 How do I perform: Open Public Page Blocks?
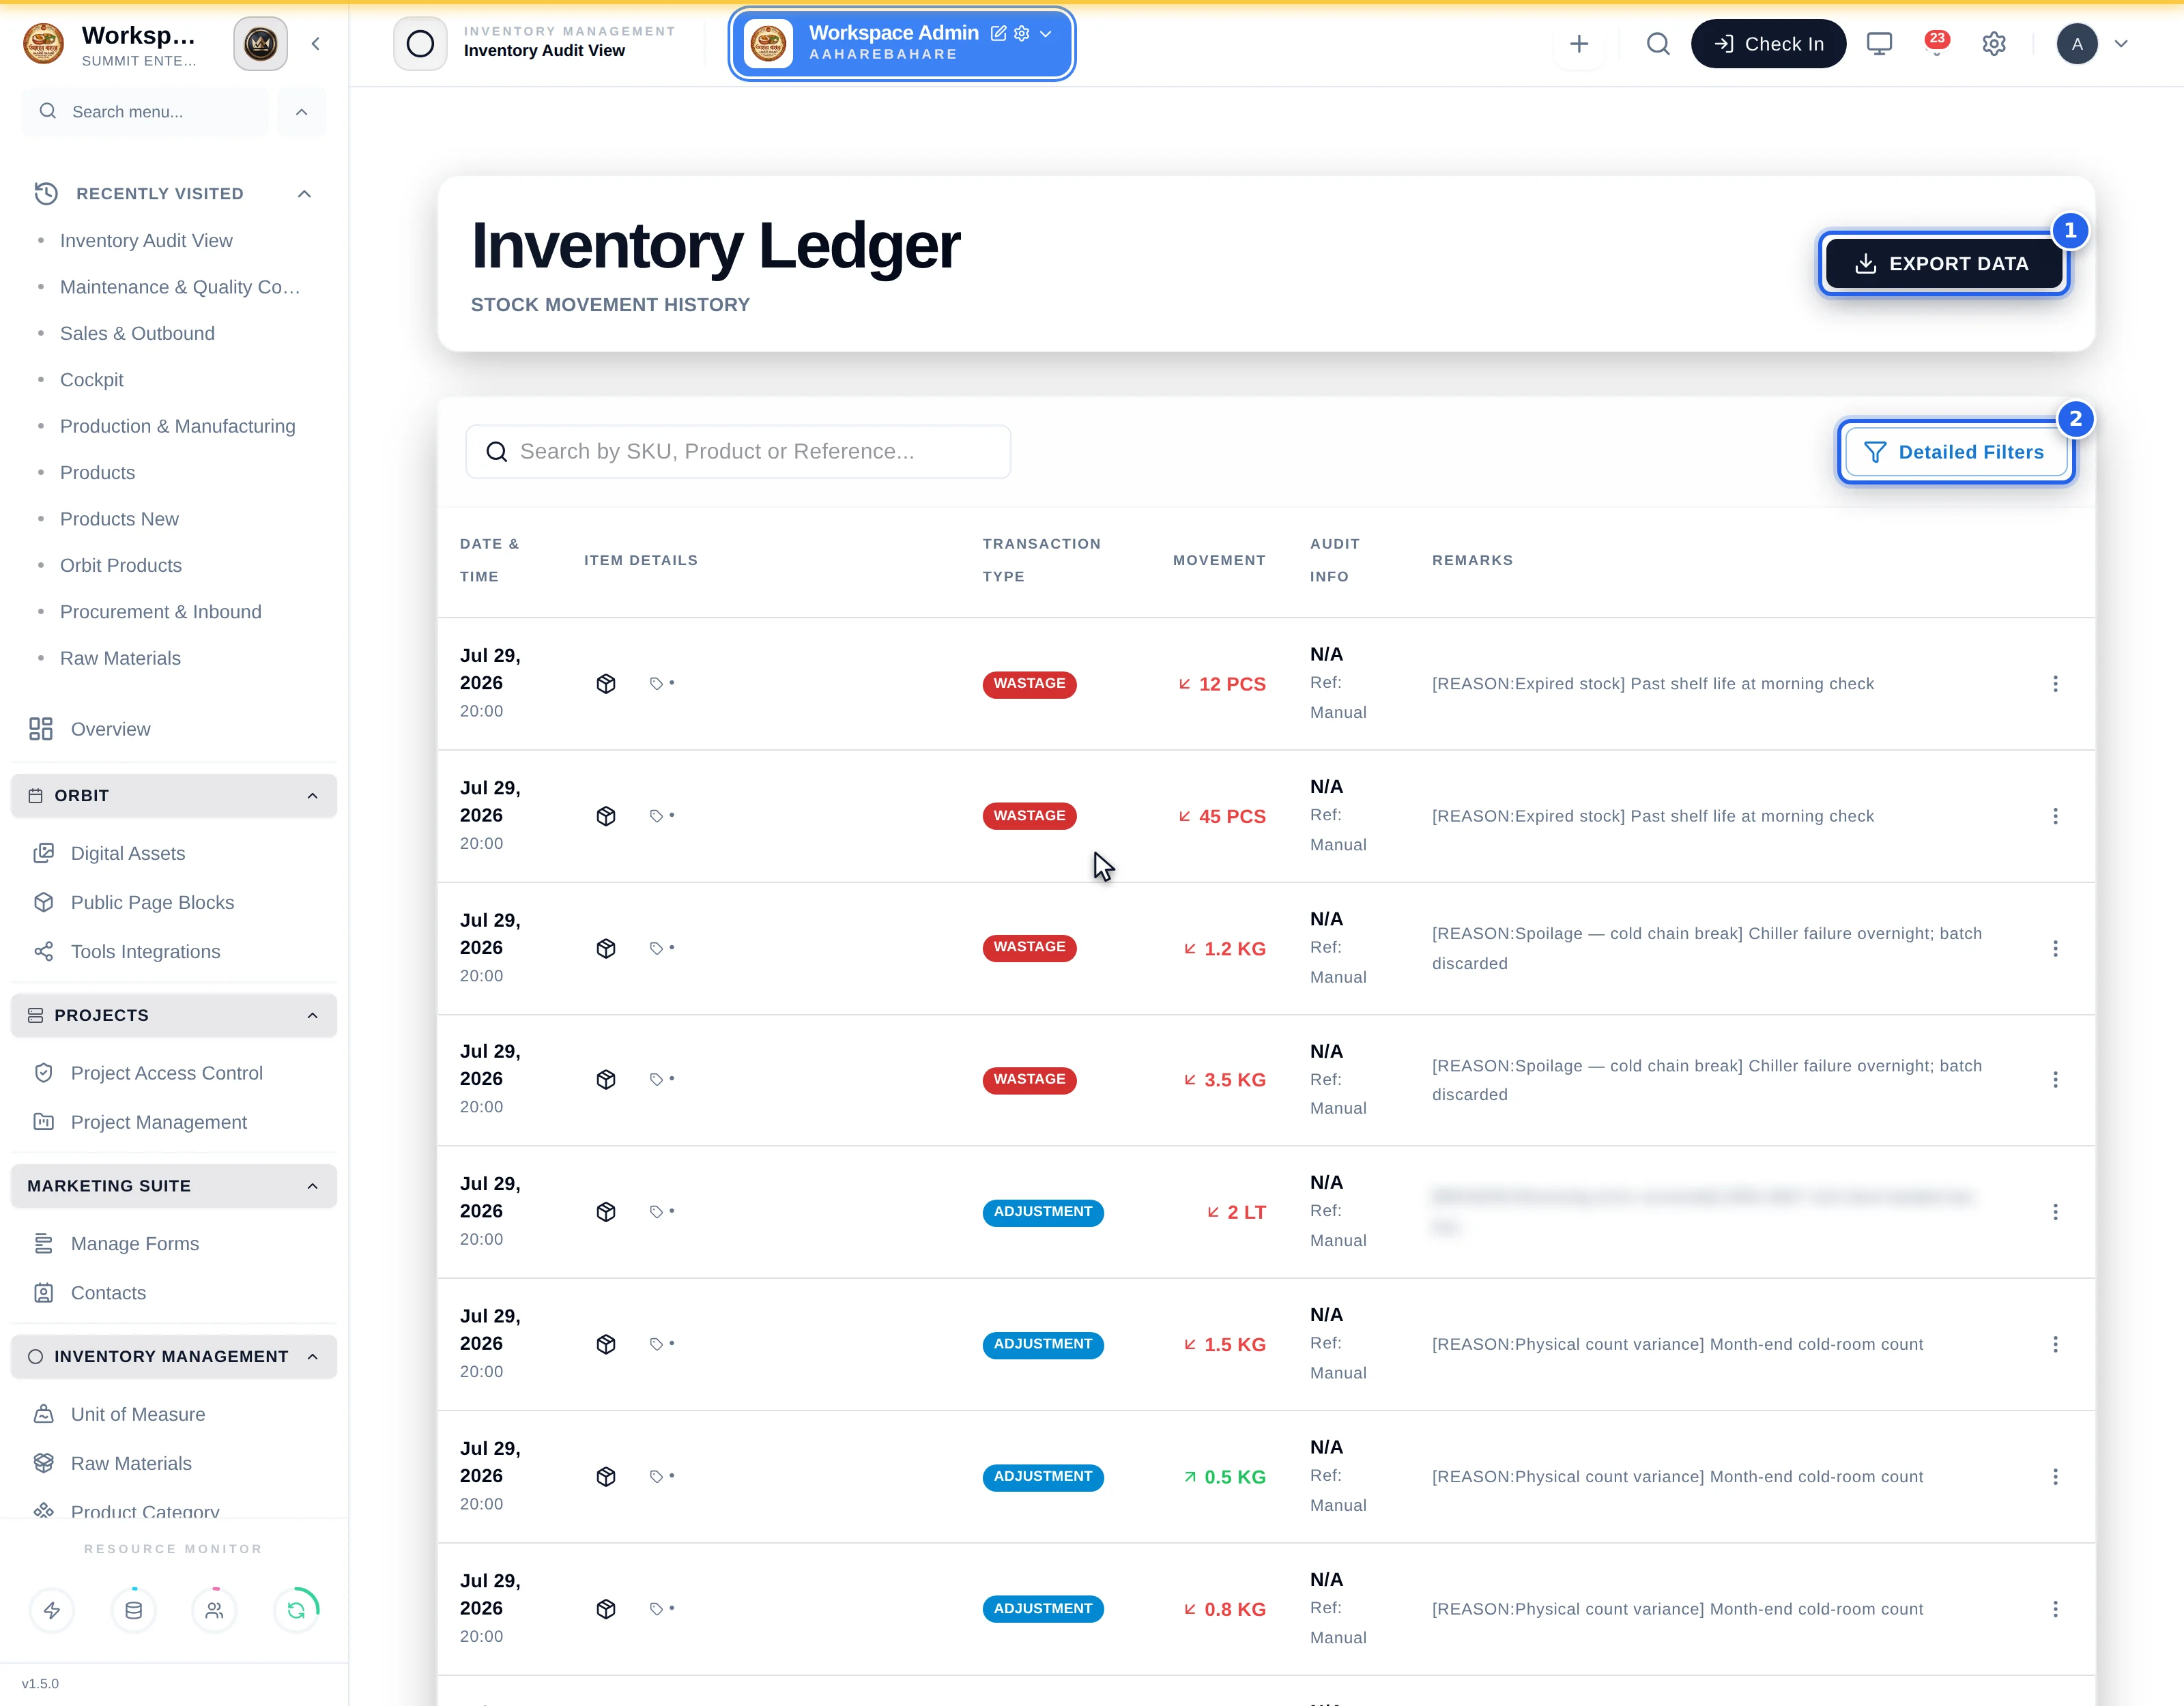coord(152,903)
